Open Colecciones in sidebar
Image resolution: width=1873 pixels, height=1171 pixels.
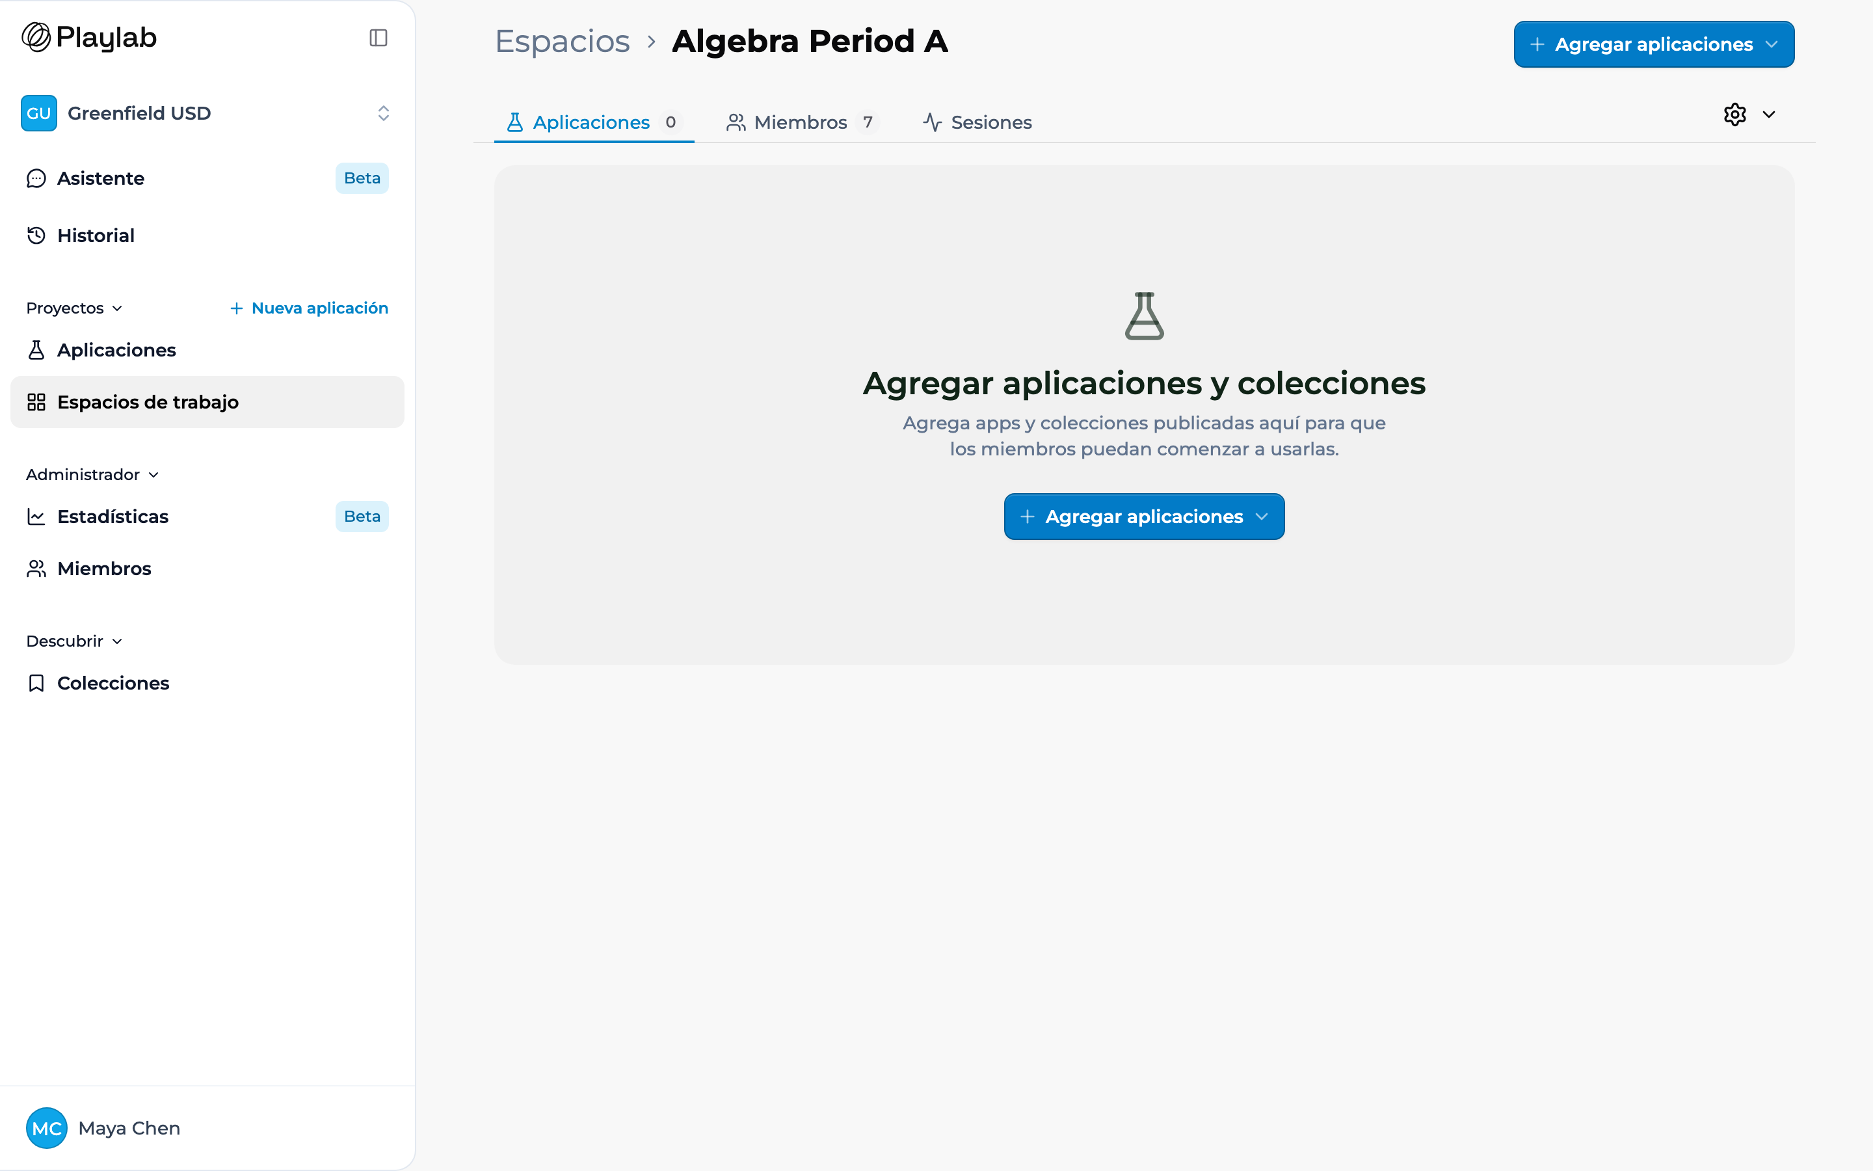pos(207,683)
